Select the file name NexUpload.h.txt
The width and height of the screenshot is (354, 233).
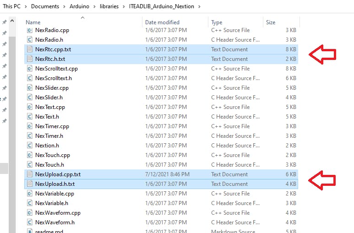pyautogui.click(x=55, y=184)
